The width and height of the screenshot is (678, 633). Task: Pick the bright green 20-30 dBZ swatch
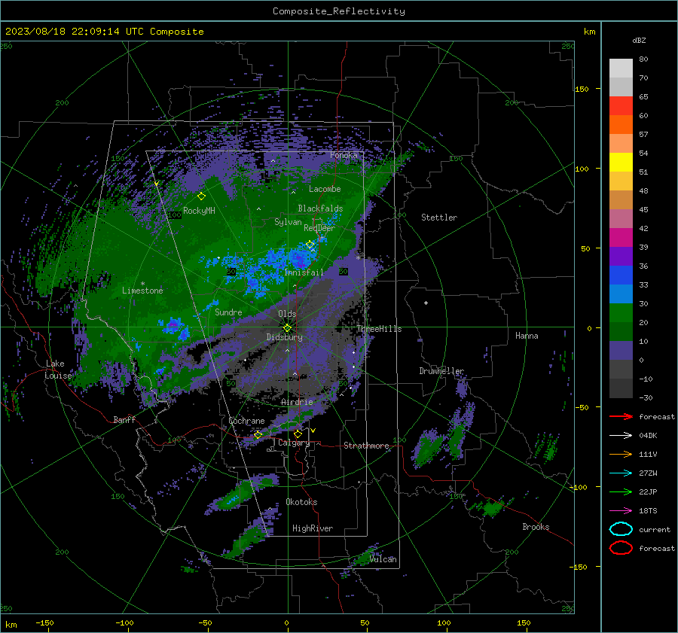point(621,313)
